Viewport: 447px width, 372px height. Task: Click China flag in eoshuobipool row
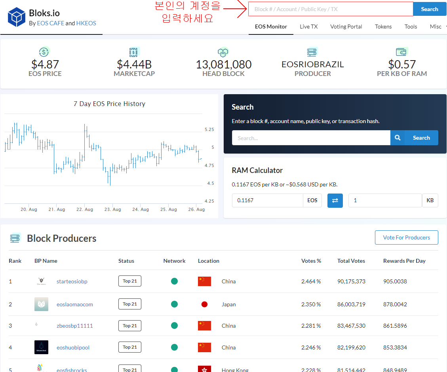(x=204, y=347)
